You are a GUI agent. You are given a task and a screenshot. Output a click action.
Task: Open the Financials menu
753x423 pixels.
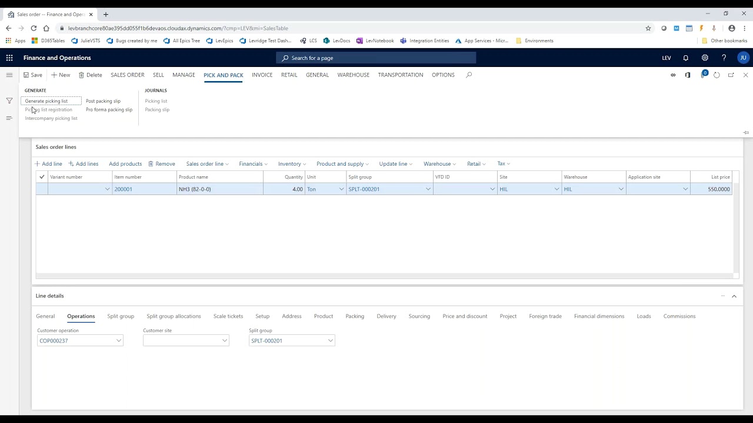[x=253, y=164]
